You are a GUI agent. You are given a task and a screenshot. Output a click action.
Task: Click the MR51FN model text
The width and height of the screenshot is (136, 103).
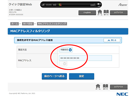pyautogui.click(x=13, y=12)
